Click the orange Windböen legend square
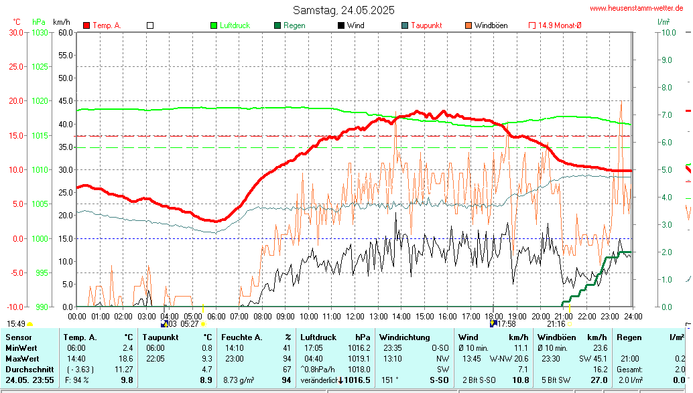The height and width of the screenshot is (393, 693). 468,25
